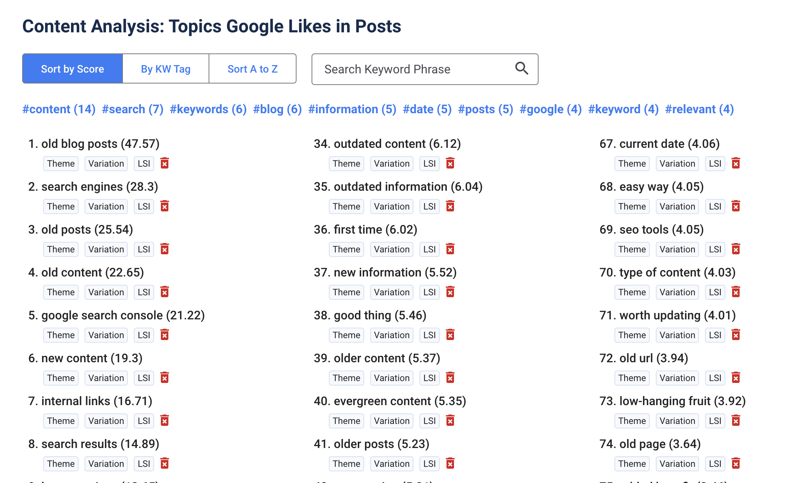Click 'Theme' button for 'old content'
Screen dimensions: 802x483
pos(61,292)
